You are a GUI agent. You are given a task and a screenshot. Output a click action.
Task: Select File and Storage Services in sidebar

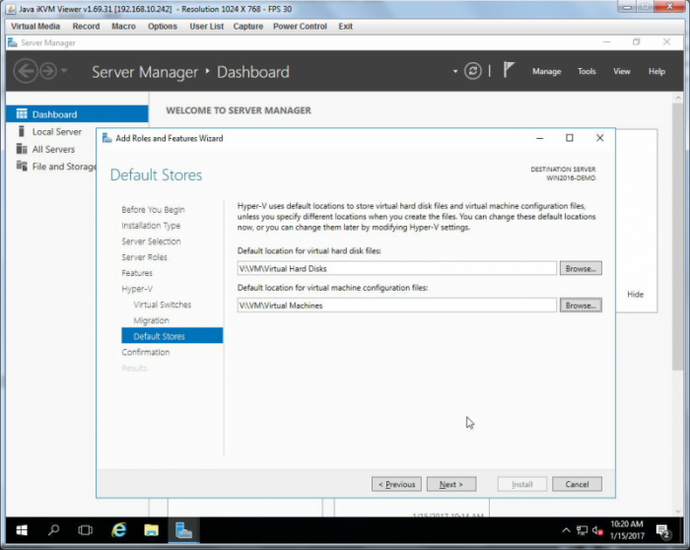coord(63,167)
